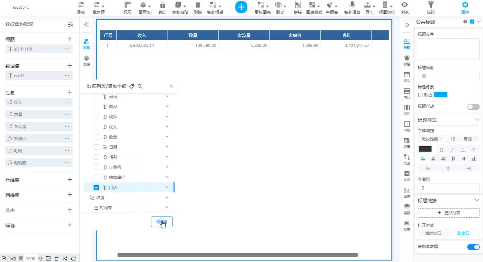483x262 pixels.
Task: Click the 标题文字 text area
Action: [x=448, y=49]
